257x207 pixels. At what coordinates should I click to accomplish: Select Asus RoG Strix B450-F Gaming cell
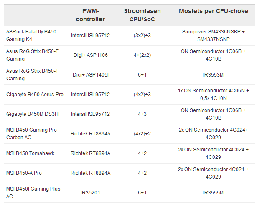[29, 55]
